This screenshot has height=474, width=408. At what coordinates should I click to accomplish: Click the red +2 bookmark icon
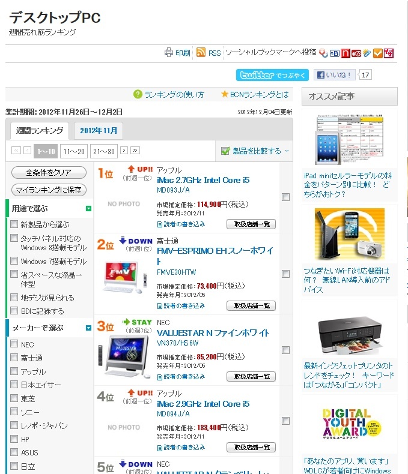[356, 53]
